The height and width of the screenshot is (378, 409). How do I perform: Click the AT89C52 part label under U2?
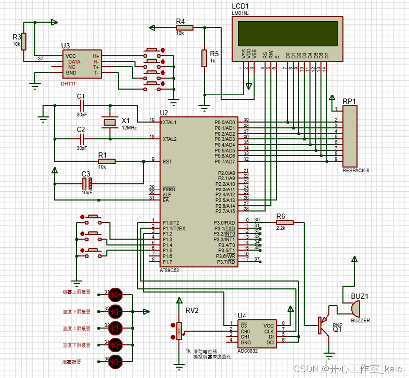169,270
